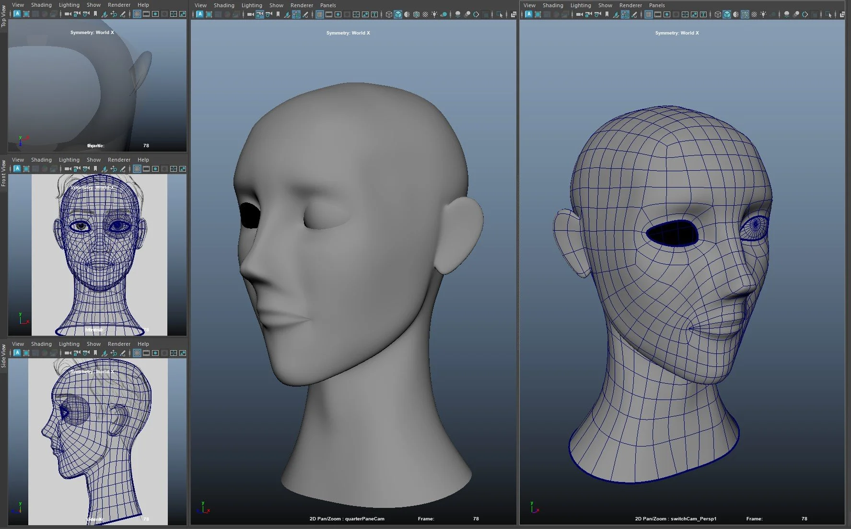Open Show menu in Front View panel
This screenshot has width=851, height=529.
click(93, 160)
